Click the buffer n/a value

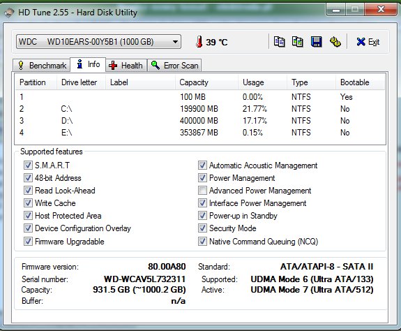[x=179, y=301]
